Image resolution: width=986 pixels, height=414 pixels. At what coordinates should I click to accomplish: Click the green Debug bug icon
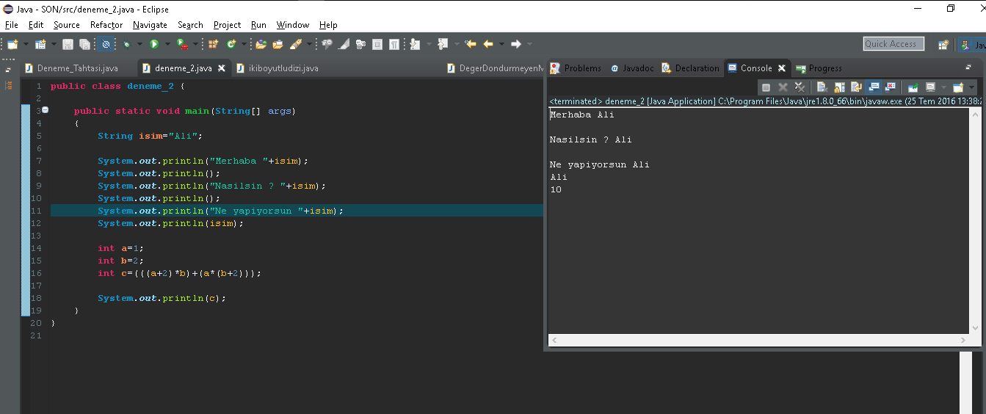click(126, 44)
